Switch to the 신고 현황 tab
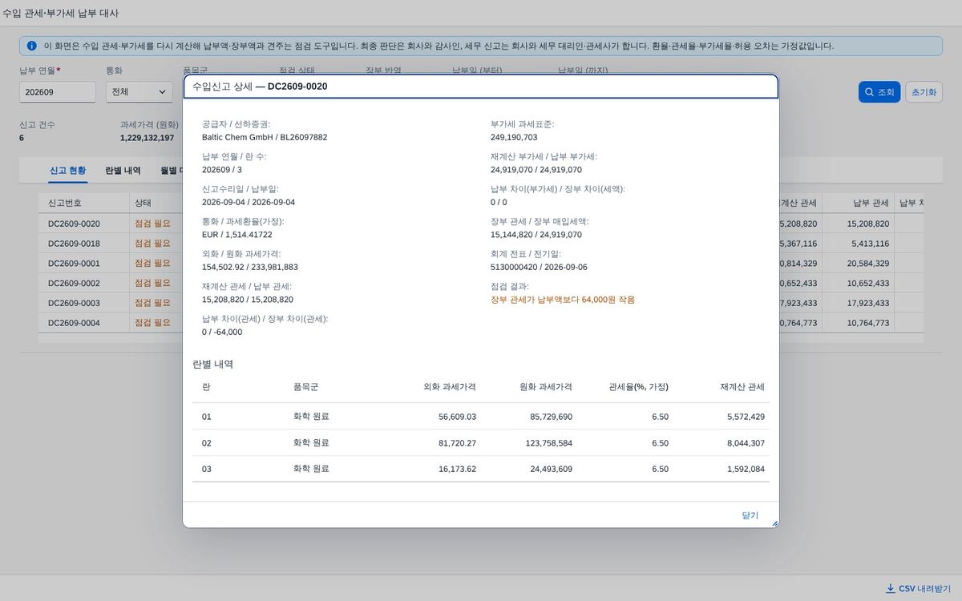 click(x=67, y=170)
